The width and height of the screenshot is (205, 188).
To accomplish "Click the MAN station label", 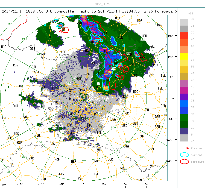I will [160, 25].
